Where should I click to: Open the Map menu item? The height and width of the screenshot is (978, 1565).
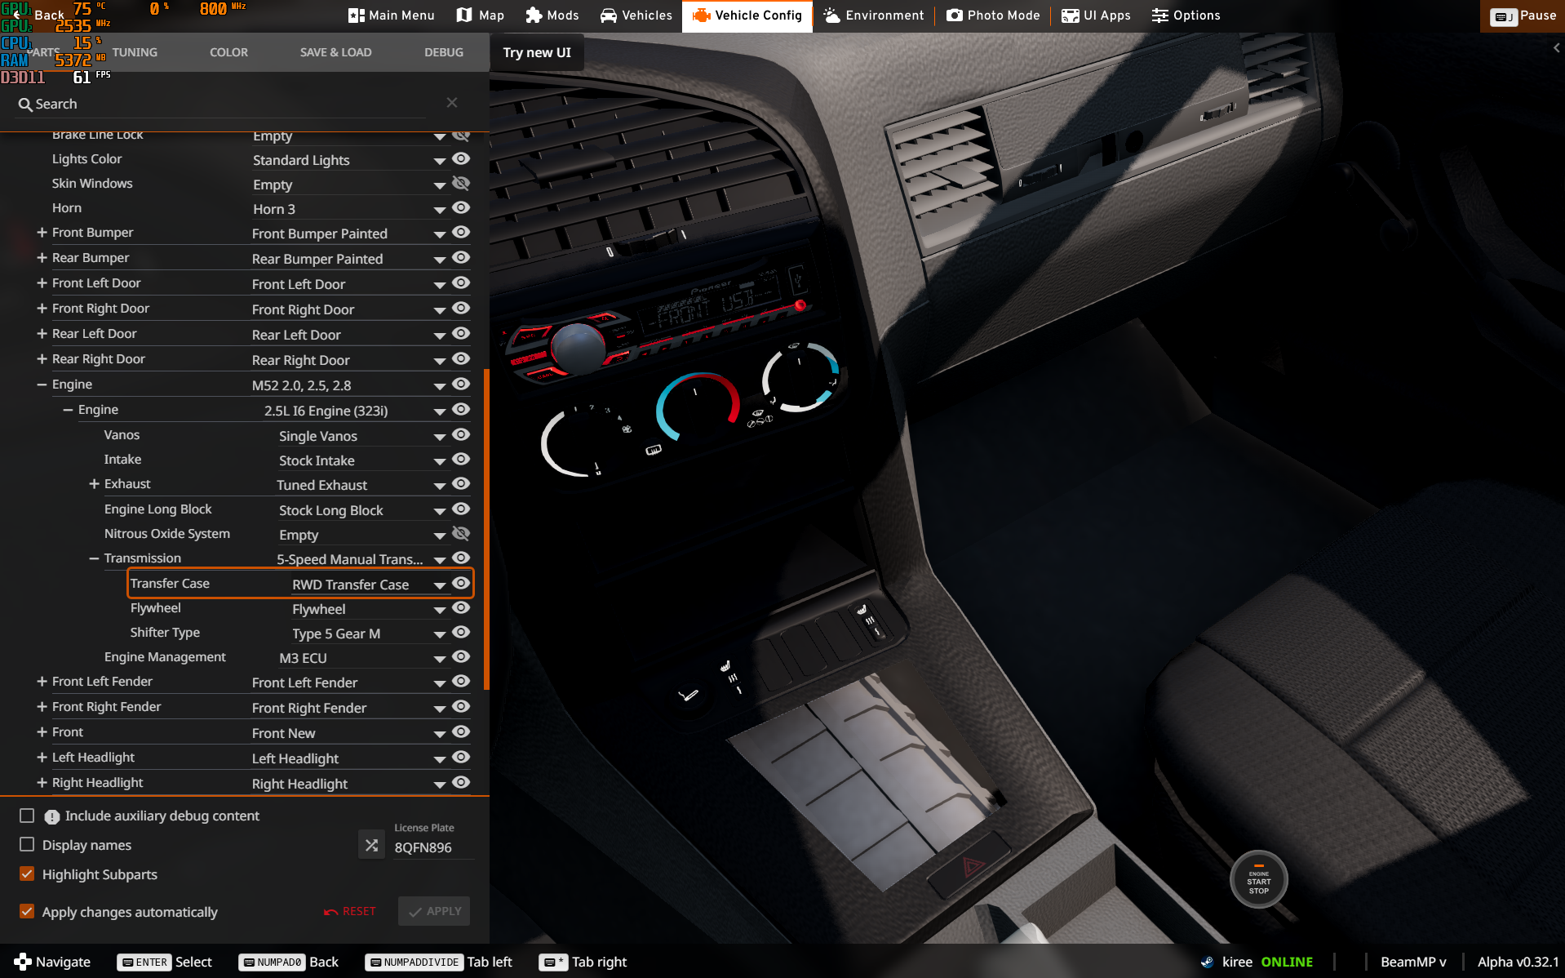point(480,16)
